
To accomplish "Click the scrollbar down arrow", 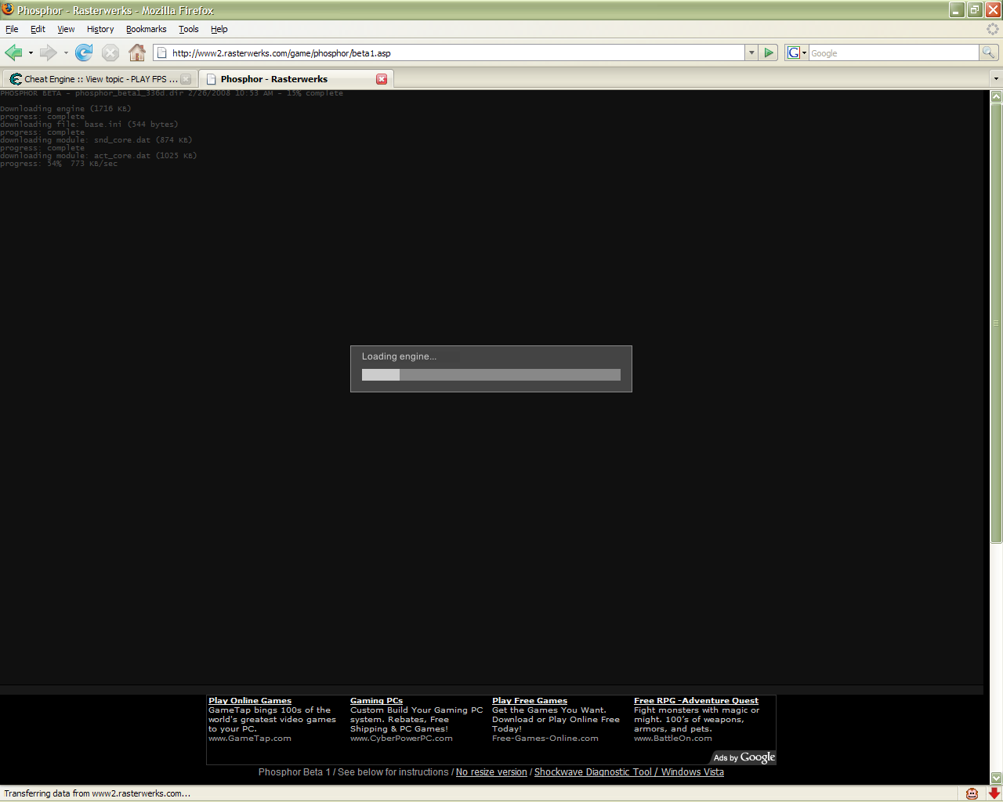I will tap(997, 778).
